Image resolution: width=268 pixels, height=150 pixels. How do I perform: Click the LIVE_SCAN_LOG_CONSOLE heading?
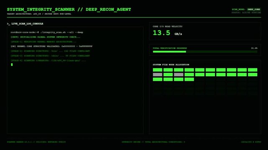click(x=25, y=24)
